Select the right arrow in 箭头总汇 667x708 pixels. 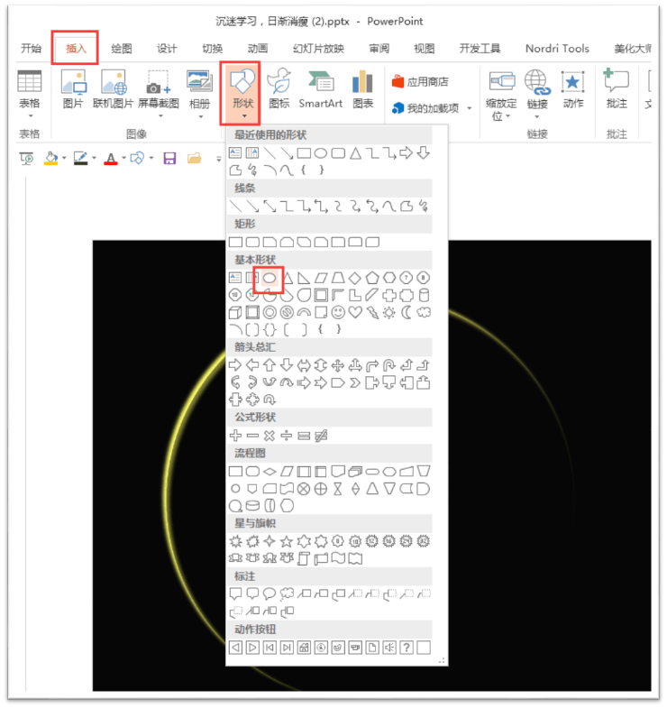pyautogui.click(x=235, y=365)
